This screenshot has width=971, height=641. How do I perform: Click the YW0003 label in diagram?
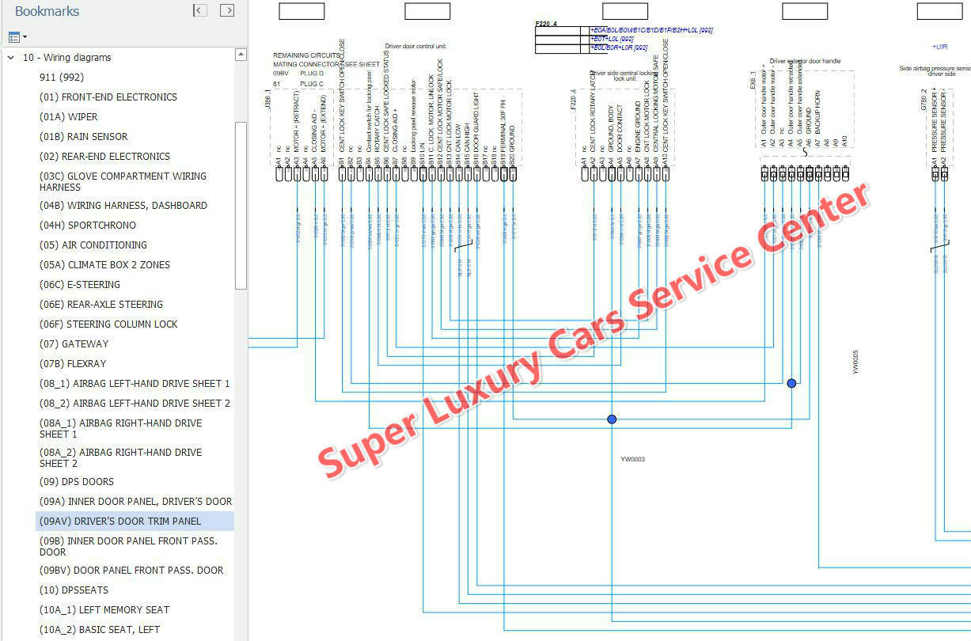632,459
